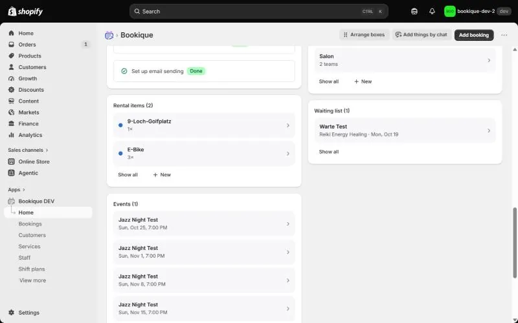Click the Shopify logo
This screenshot has height=323, width=518.
coord(25,12)
